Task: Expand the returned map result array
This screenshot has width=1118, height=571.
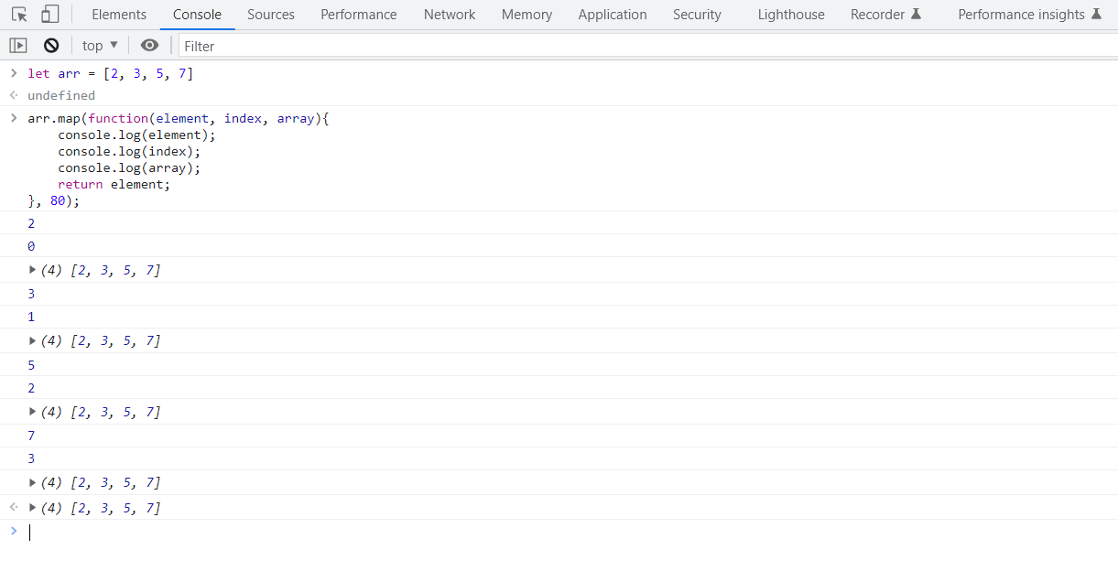Action: (x=33, y=507)
